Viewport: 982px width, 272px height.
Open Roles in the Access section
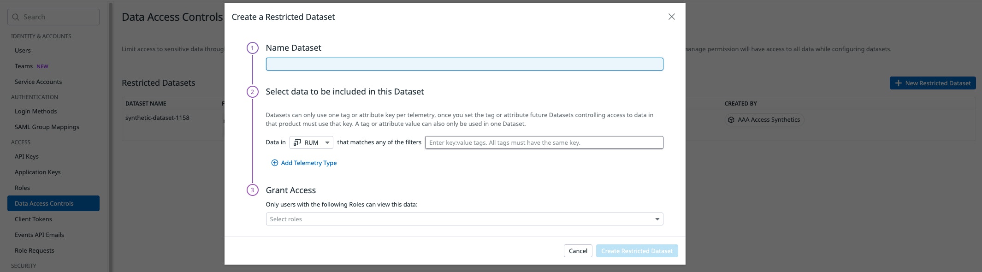click(x=22, y=188)
